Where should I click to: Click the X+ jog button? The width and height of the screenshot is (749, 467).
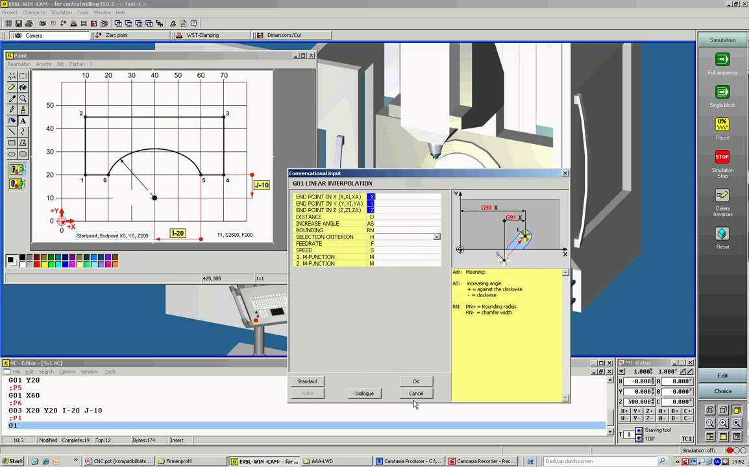624,411
